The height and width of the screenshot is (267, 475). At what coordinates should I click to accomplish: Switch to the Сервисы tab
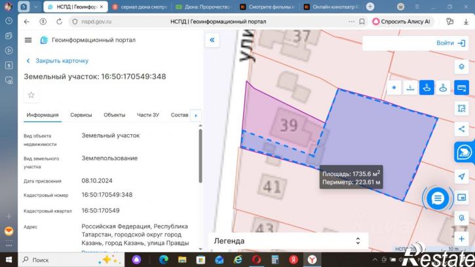tap(81, 115)
